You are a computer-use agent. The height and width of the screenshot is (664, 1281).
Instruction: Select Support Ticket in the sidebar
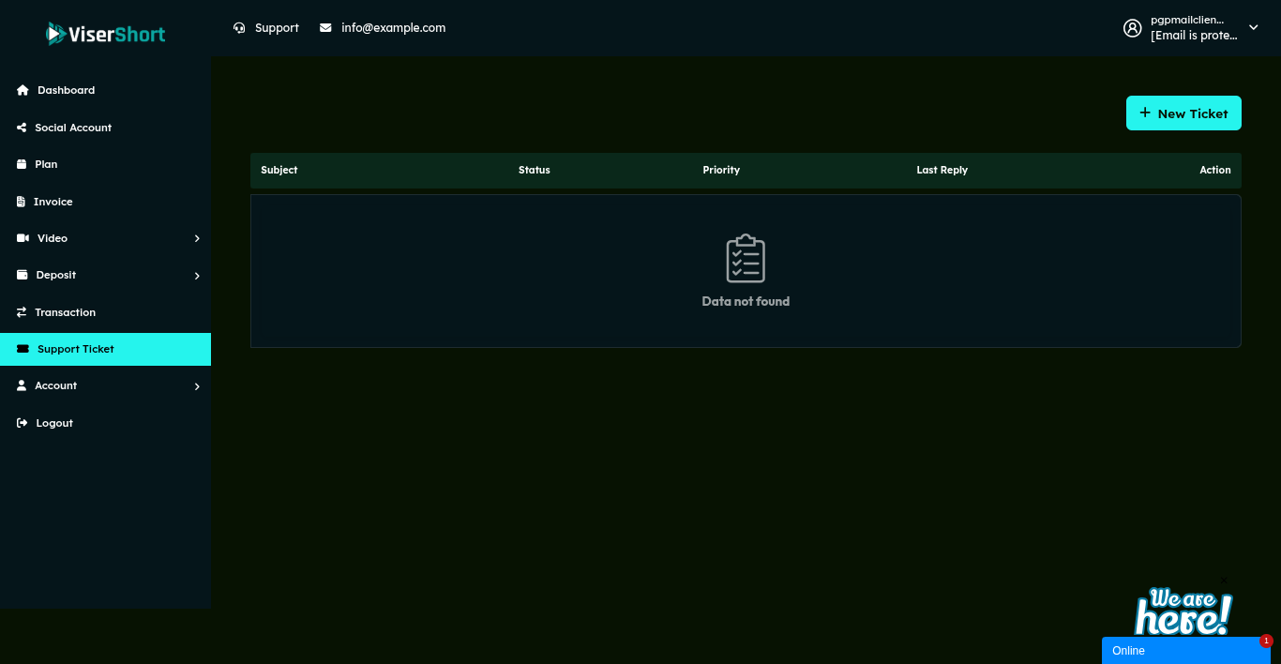point(75,349)
